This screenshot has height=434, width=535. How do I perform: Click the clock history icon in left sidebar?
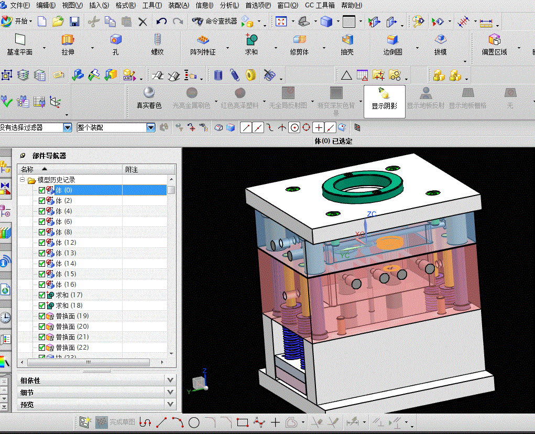click(x=5, y=317)
